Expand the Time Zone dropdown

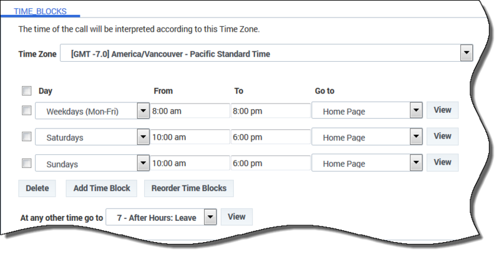267,53
